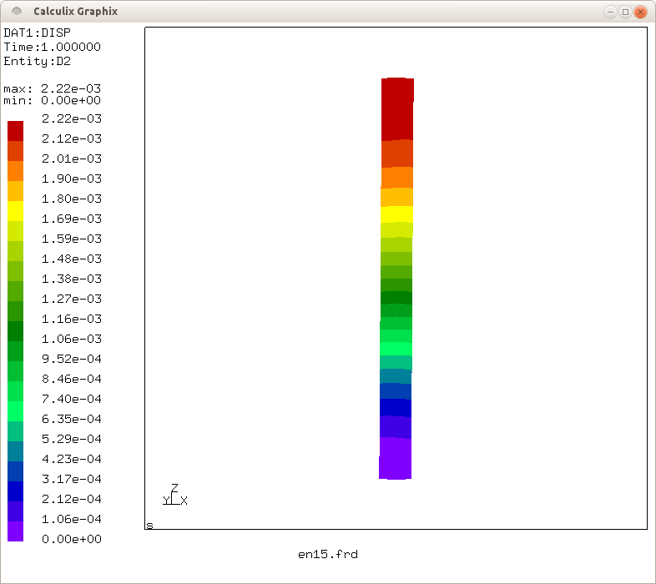Click the 'en15.frd' file name caption
The image size is (656, 584).
tap(328, 555)
